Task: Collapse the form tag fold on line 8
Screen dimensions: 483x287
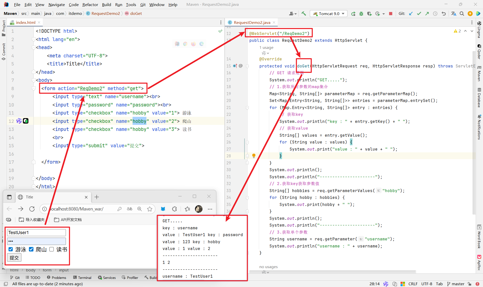Action: 34,88
